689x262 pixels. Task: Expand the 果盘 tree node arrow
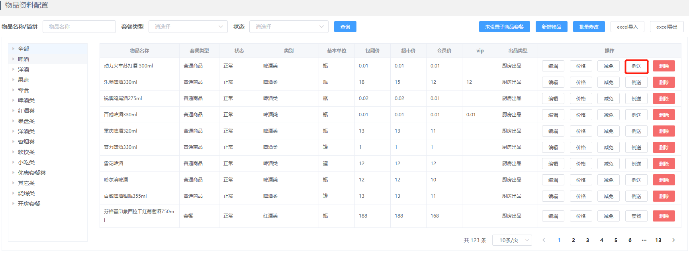click(13, 80)
